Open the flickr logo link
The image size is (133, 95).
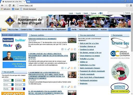8,46
